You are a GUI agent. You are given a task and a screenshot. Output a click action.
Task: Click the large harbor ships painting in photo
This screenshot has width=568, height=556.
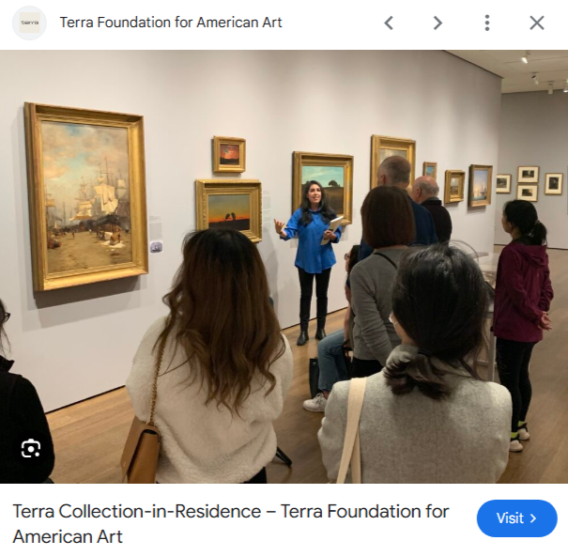[x=86, y=196]
